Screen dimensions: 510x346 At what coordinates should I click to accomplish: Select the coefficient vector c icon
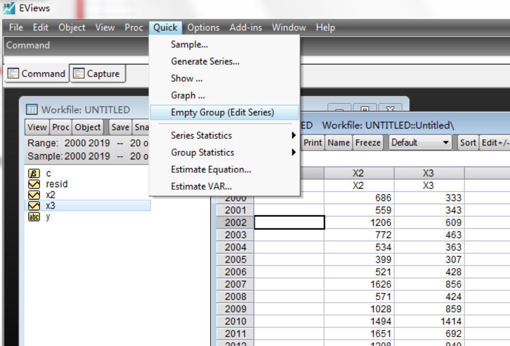tap(34, 173)
